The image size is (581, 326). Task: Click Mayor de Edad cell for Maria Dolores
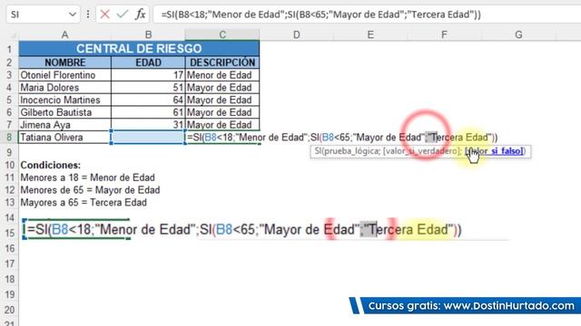[x=222, y=88]
